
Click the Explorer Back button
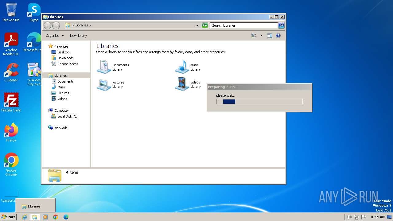coord(48,25)
